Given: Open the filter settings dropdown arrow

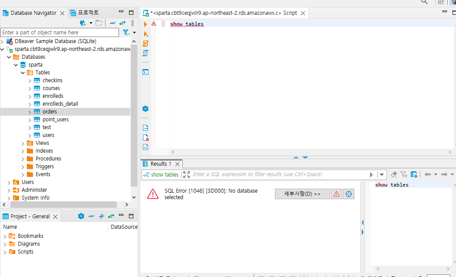Looking at the screenshot, I should [x=134, y=32].
